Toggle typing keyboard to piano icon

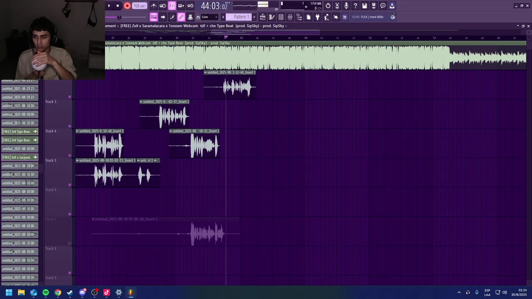click(x=153, y=17)
